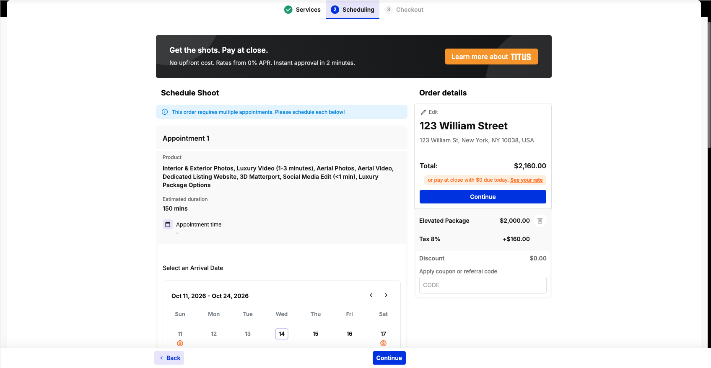The height and width of the screenshot is (368, 711).
Task: Select Wednesday 14 on the arrival calendar
Action: 282,334
